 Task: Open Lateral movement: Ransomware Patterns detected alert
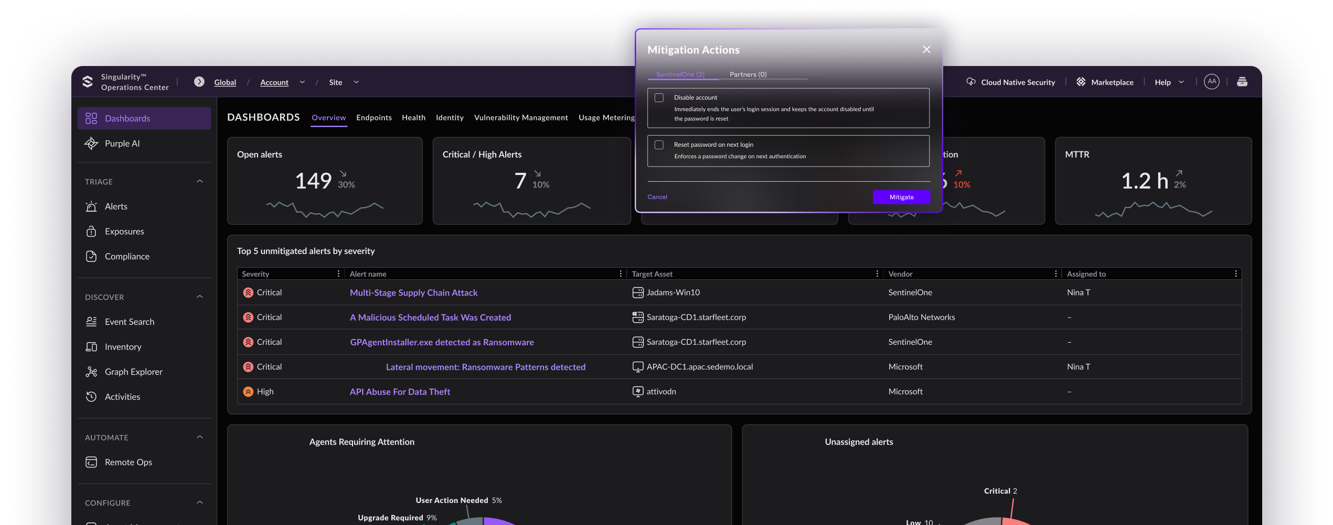click(x=486, y=367)
